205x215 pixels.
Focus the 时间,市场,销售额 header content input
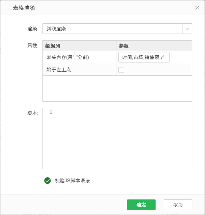[144, 57]
